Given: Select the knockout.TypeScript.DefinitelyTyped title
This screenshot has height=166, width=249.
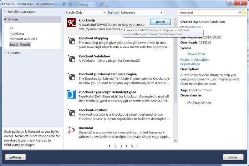Looking at the screenshot, I should 107,92.
